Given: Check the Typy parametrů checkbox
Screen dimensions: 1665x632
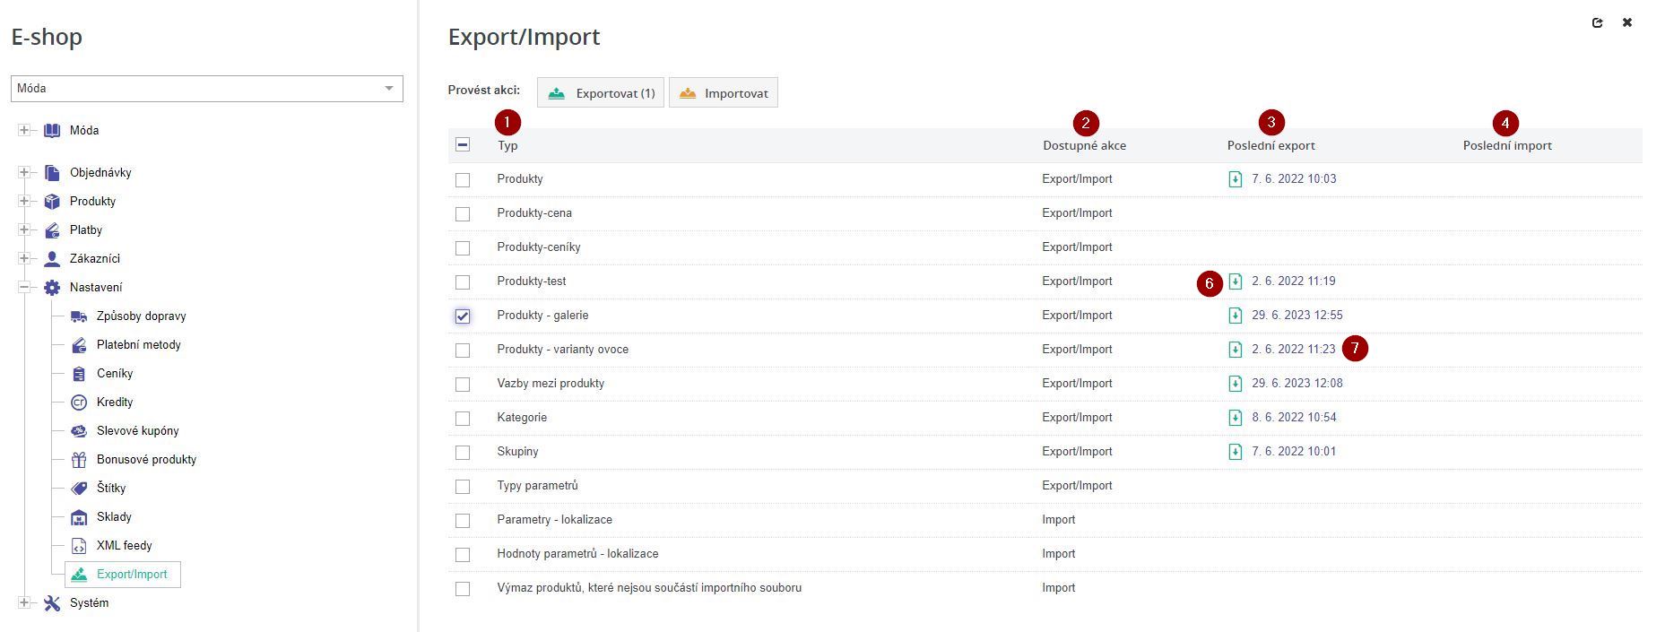Looking at the screenshot, I should pos(463,487).
